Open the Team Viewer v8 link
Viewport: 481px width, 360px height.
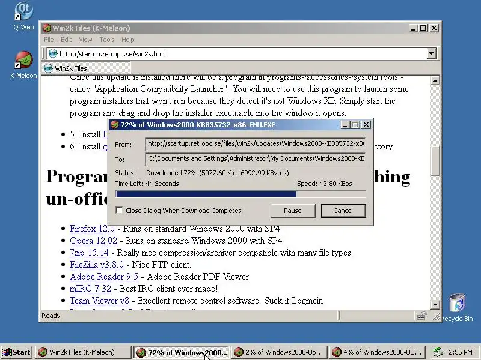[99, 301]
